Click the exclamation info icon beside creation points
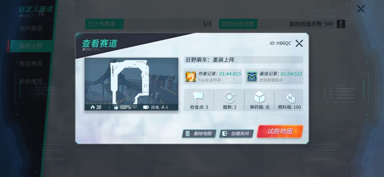The image size is (384, 177). [x=341, y=24]
